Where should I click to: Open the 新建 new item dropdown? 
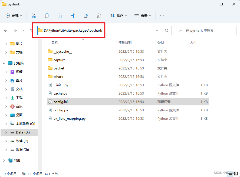tap(14, 16)
